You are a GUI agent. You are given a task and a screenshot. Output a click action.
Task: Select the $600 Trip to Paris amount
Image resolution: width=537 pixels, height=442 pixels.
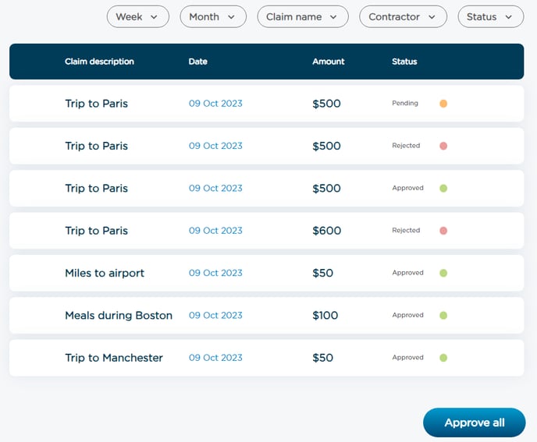click(x=326, y=231)
